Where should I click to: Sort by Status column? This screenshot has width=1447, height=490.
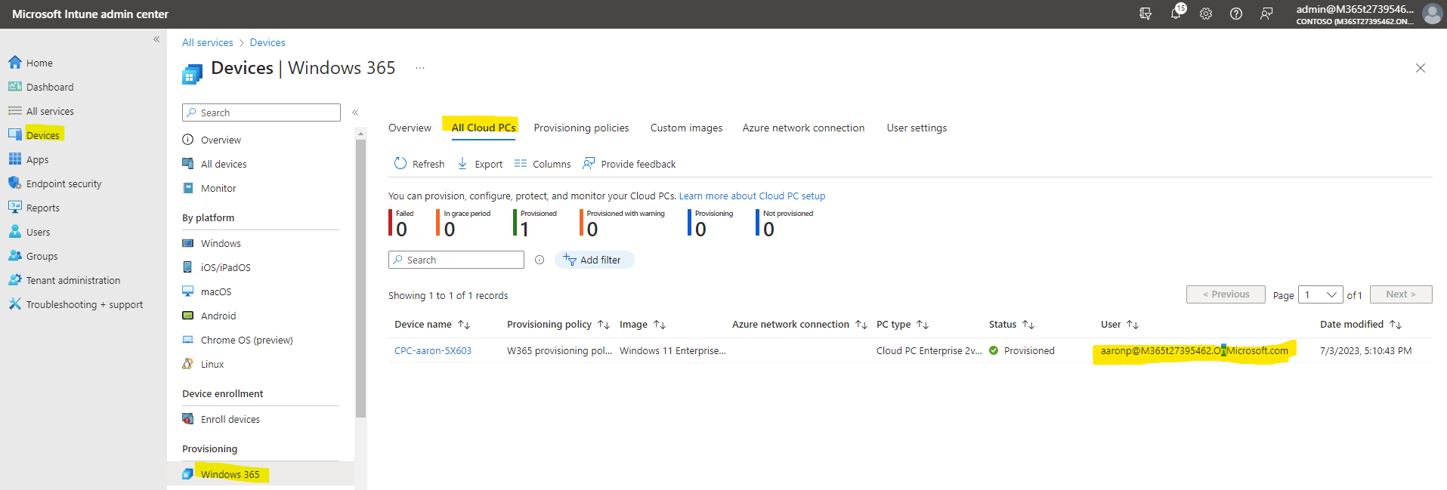coord(1011,324)
